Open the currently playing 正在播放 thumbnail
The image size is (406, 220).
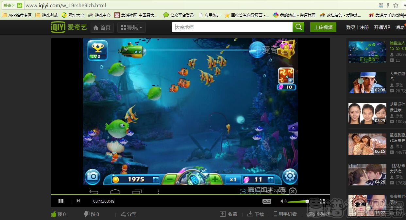[x=367, y=52]
